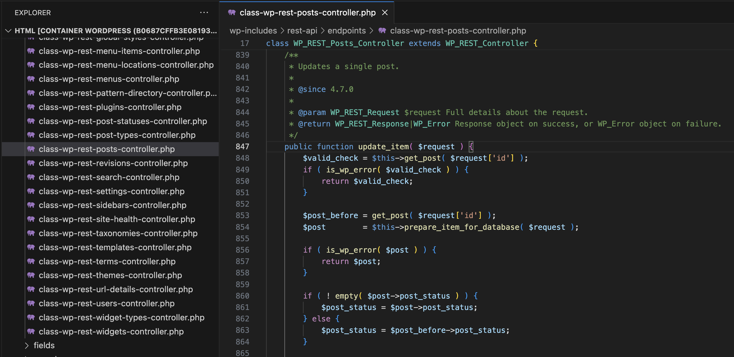Image resolution: width=734 pixels, height=357 pixels.
Task: Click PHP icon beside class-wp-rest-menus-controller.php
Action: coord(31,79)
